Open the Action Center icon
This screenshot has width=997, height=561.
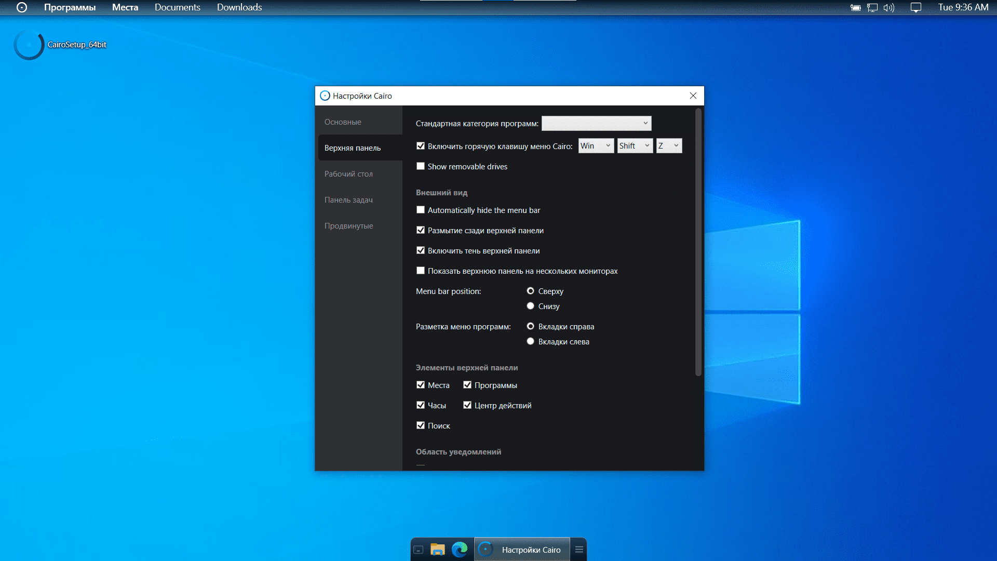[916, 8]
